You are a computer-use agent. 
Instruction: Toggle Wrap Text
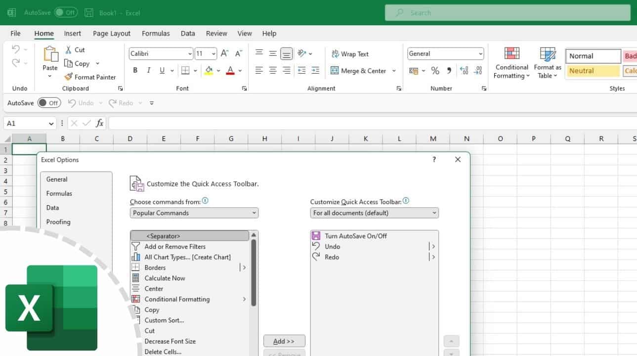coord(350,54)
